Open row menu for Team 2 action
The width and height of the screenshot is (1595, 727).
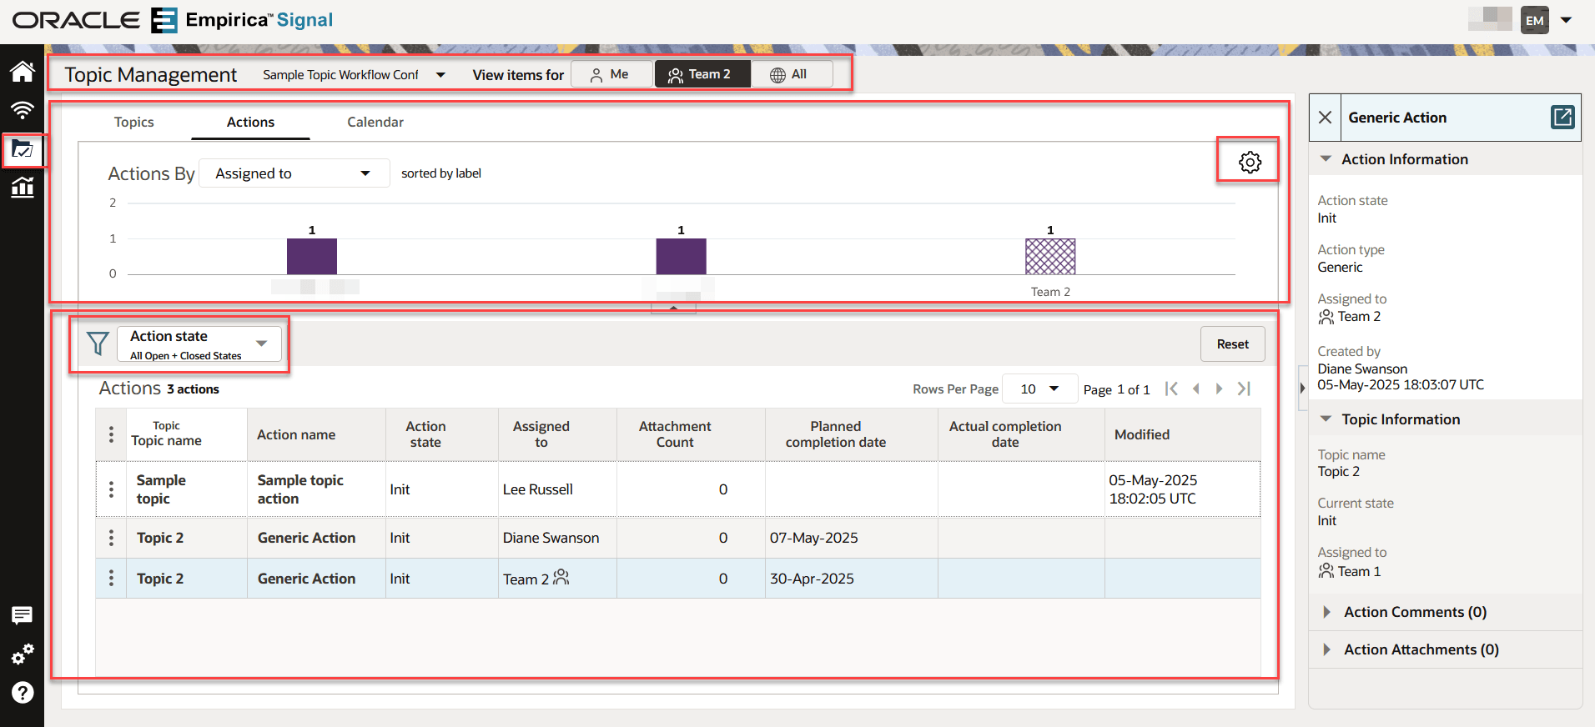(111, 578)
